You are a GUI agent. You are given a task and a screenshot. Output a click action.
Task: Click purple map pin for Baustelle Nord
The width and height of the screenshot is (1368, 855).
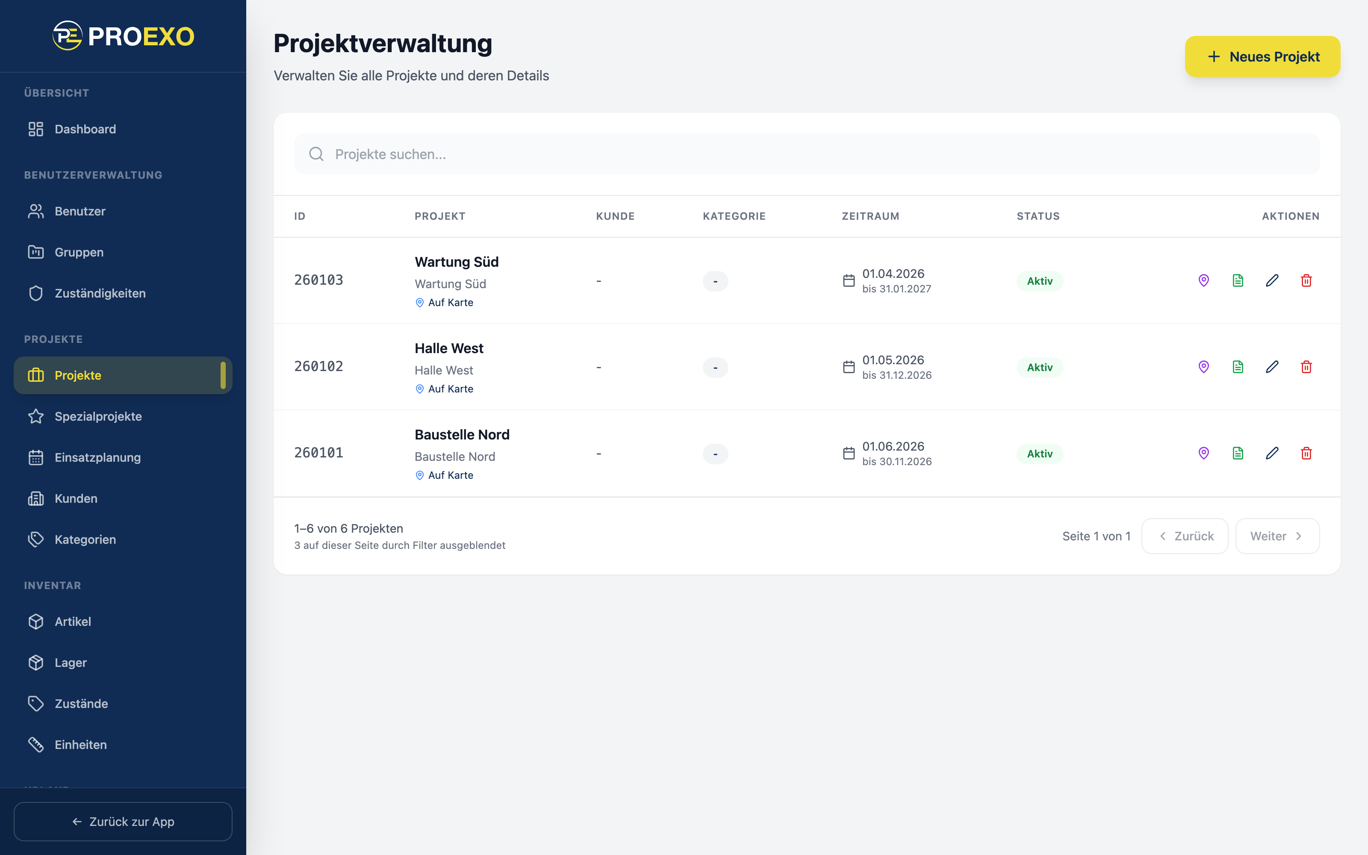tap(1203, 454)
